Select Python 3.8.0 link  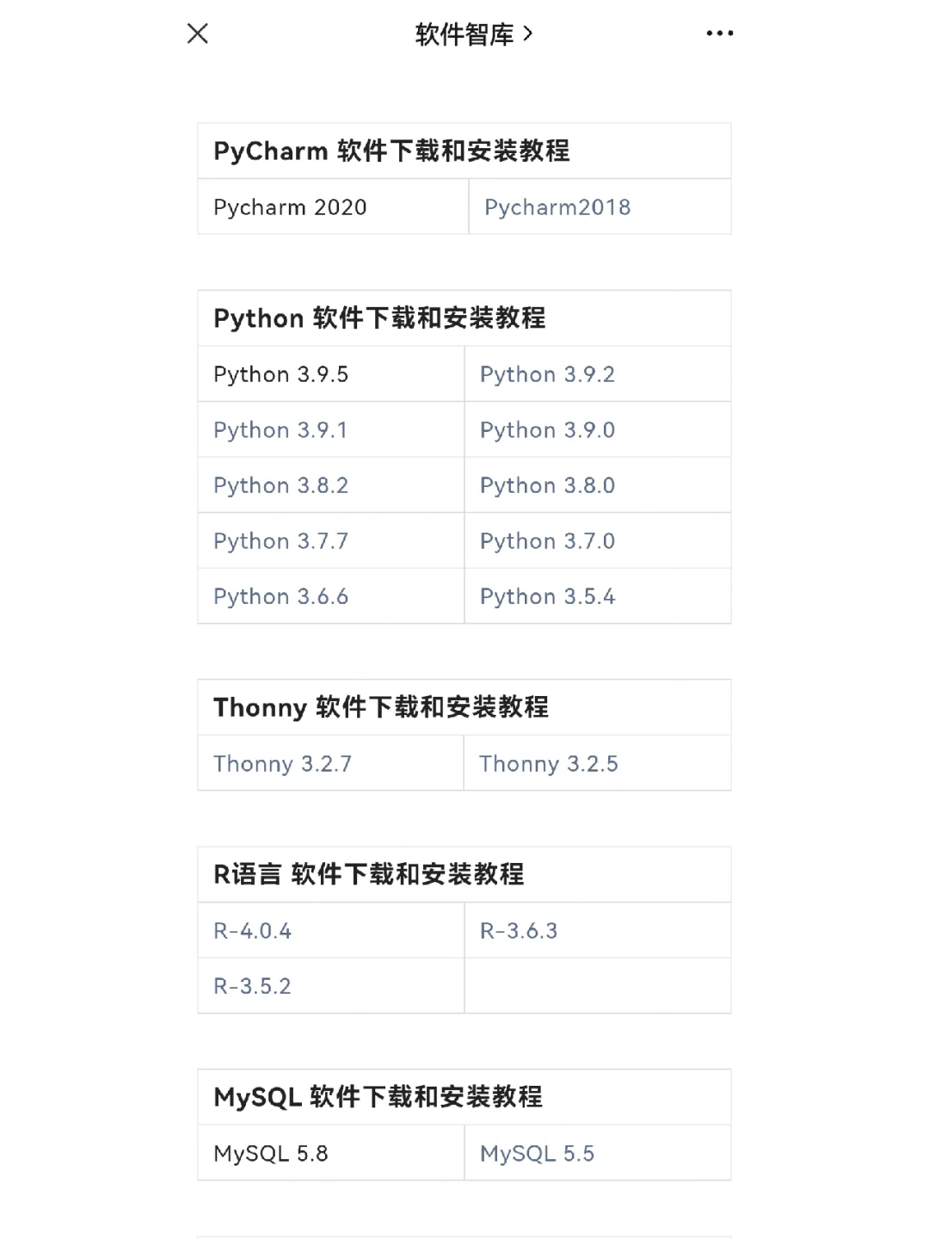tap(548, 485)
